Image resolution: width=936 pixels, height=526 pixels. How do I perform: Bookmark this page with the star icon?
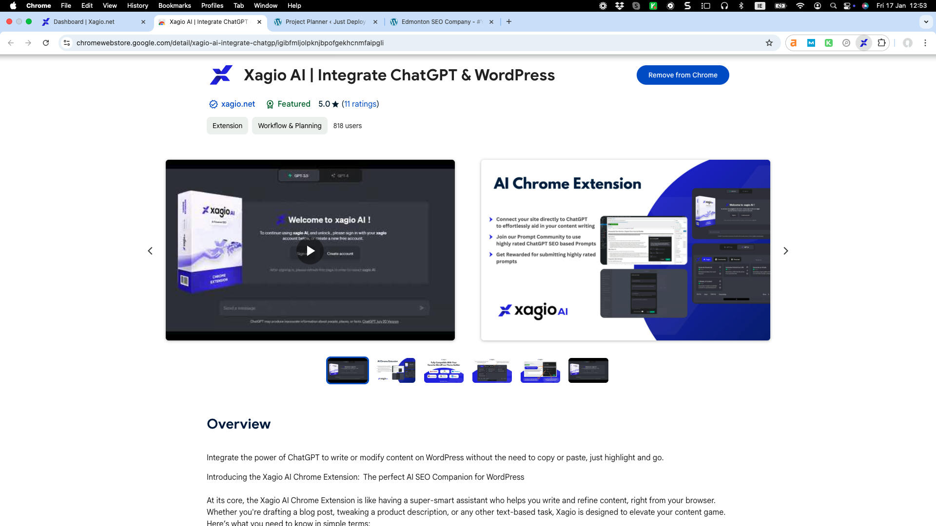[x=769, y=43]
